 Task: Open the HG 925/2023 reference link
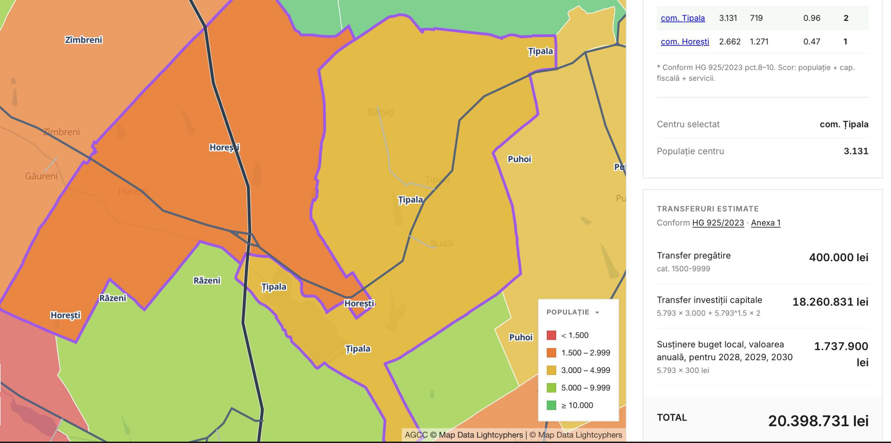click(x=718, y=223)
